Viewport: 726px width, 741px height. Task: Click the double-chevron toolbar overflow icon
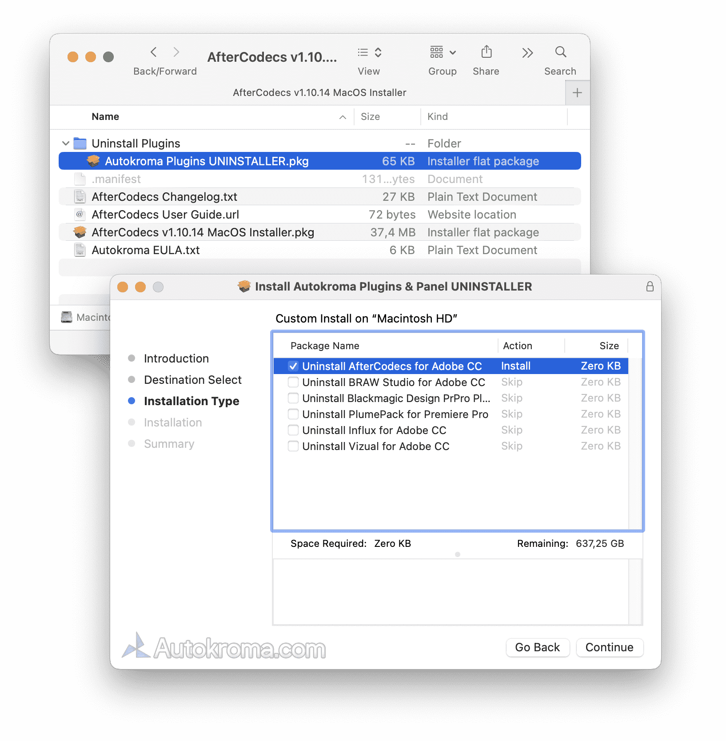point(527,53)
